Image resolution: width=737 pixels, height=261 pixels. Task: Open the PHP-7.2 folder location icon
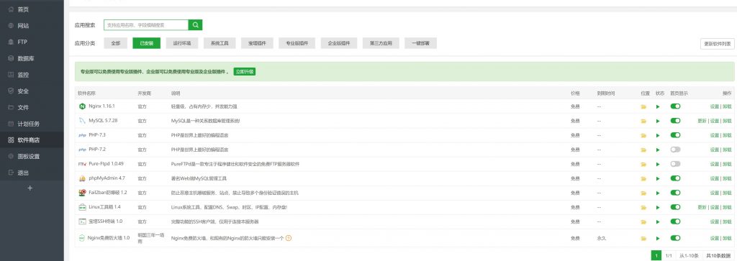coord(643,150)
